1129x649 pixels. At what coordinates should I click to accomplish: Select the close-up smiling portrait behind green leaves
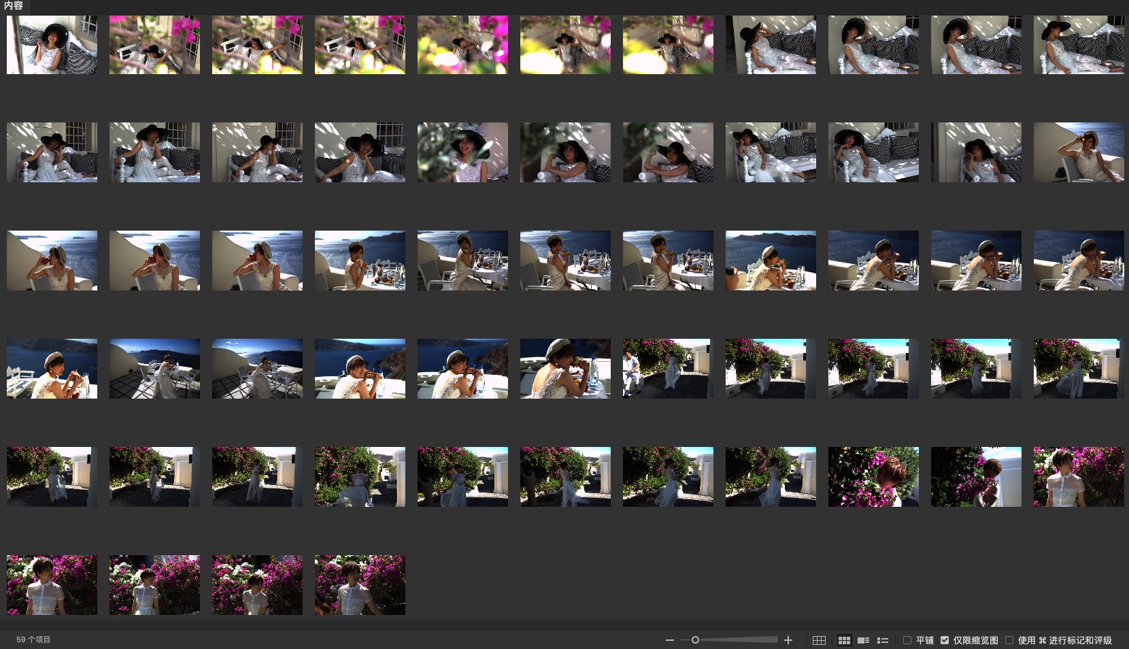click(x=462, y=152)
